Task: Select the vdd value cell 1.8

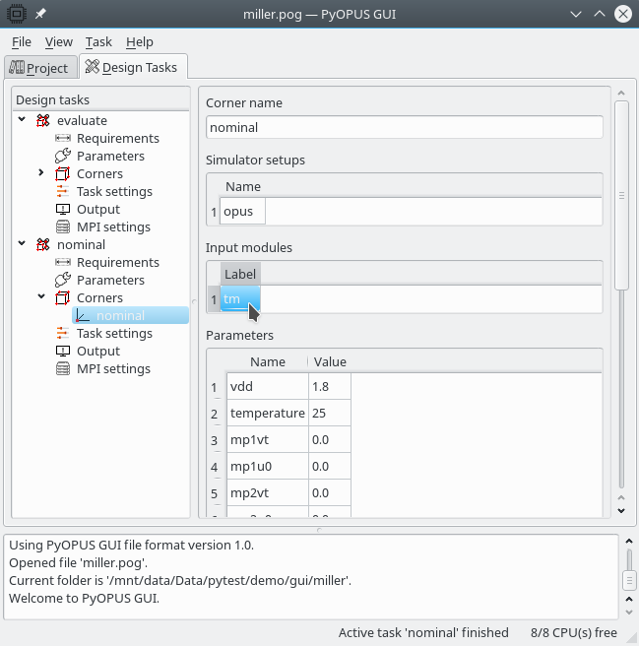Action: (329, 387)
